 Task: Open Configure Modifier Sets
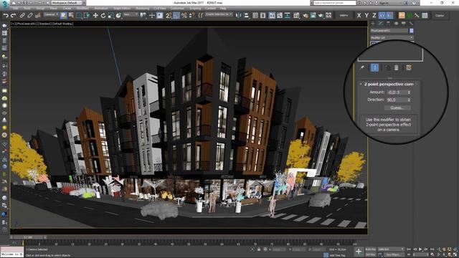click(x=409, y=67)
